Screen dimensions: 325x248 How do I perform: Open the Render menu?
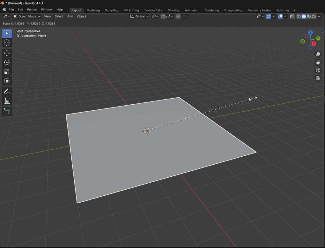32,10
